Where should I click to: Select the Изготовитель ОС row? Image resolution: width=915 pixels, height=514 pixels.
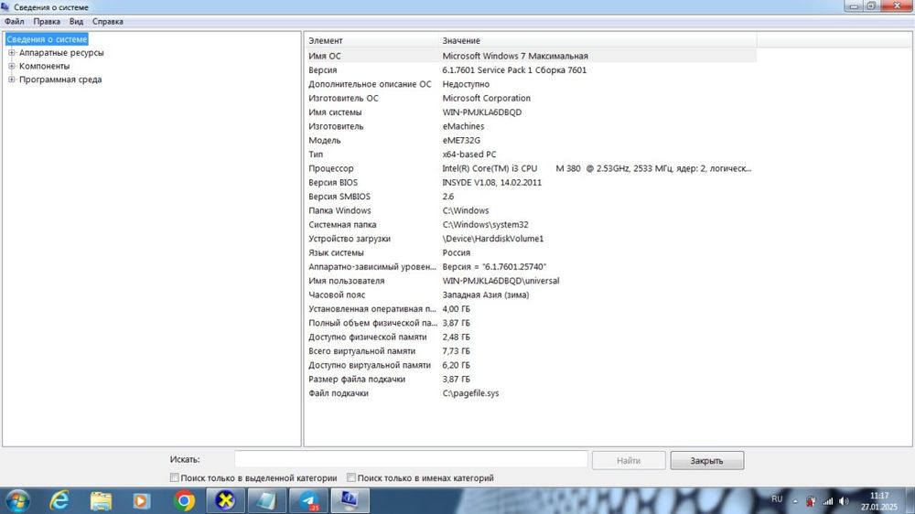531,98
